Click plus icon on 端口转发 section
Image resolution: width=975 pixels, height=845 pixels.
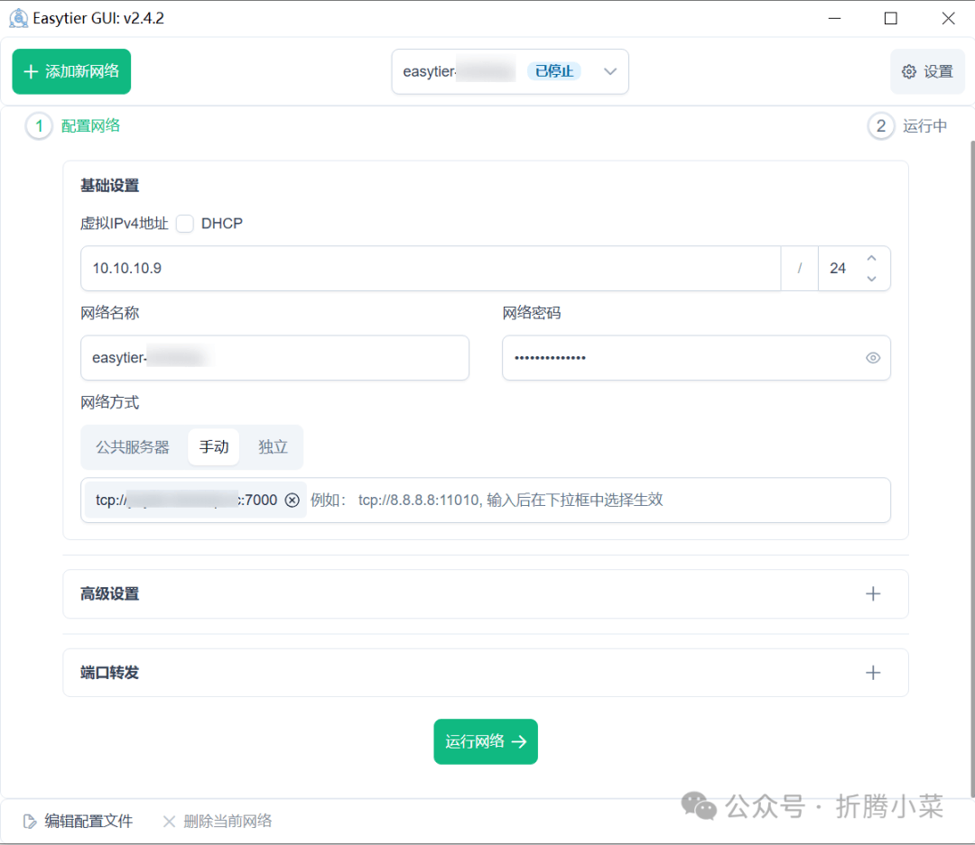(872, 673)
